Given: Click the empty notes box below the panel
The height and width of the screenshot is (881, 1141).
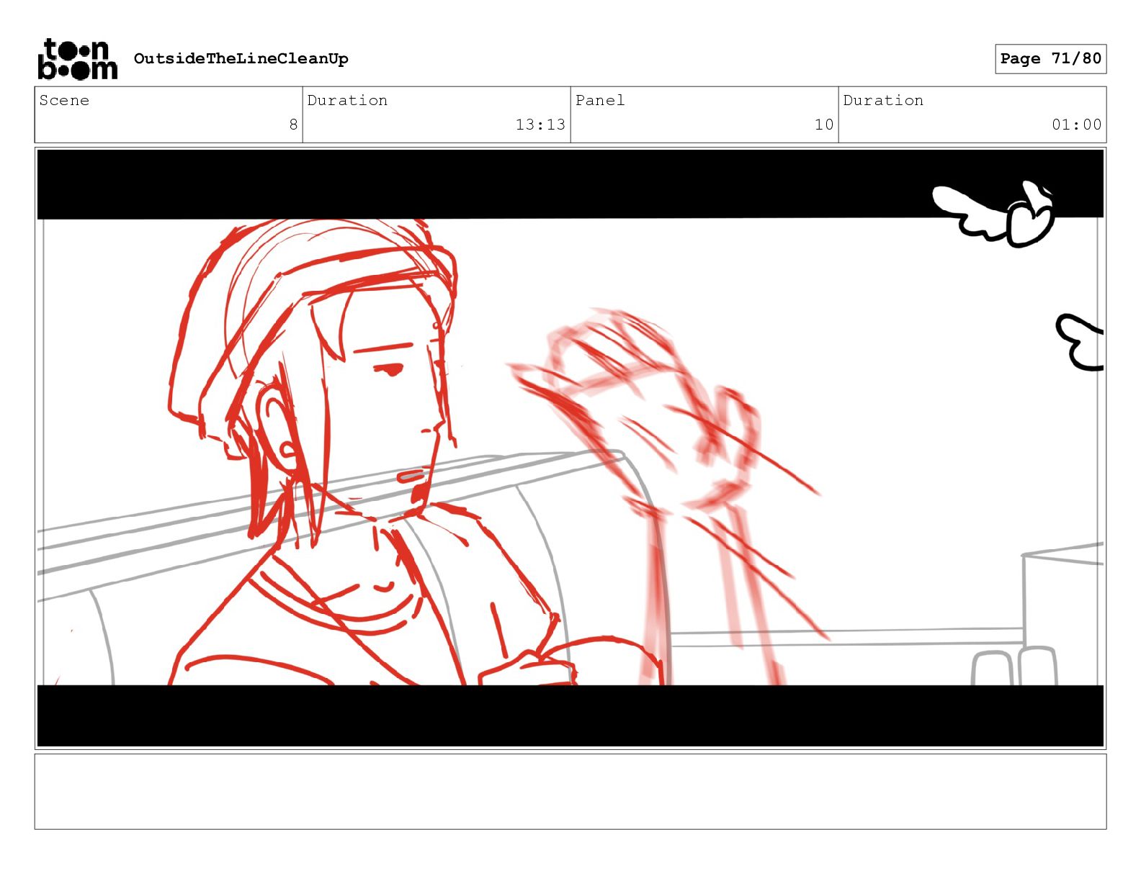Looking at the screenshot, I should pyautogui.click(x=570, y=792).
